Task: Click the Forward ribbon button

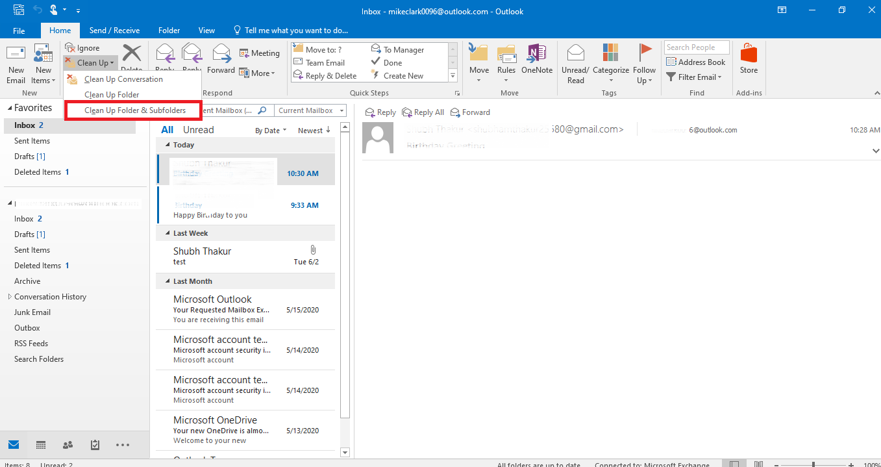Action: [221, 59]
